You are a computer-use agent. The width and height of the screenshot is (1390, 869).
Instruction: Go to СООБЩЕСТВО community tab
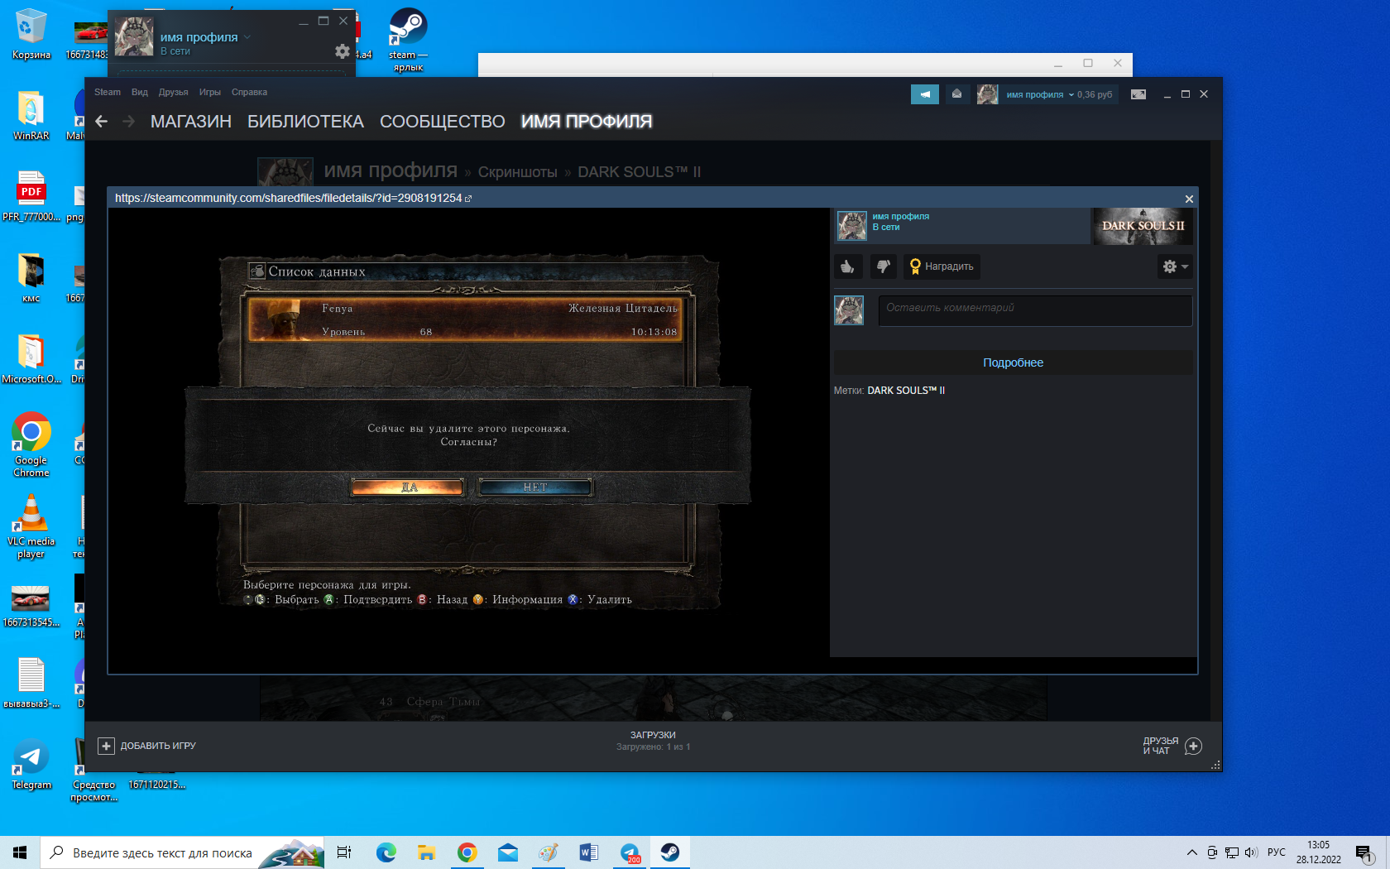(443, 122)
